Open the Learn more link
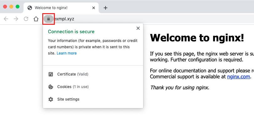The image size is (254, 115). click(67, 53)
